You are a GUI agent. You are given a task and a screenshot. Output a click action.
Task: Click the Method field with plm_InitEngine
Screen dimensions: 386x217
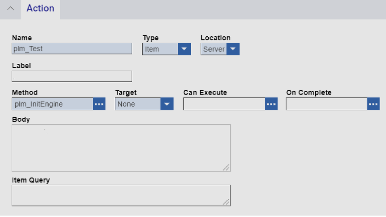[x=53, y=104]
